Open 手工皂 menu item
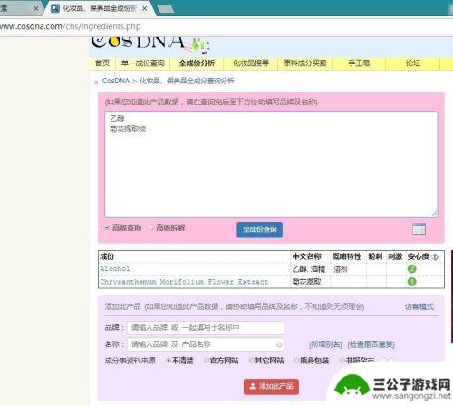This screenshot has width=453, height=406. click(x=359, y=63)
